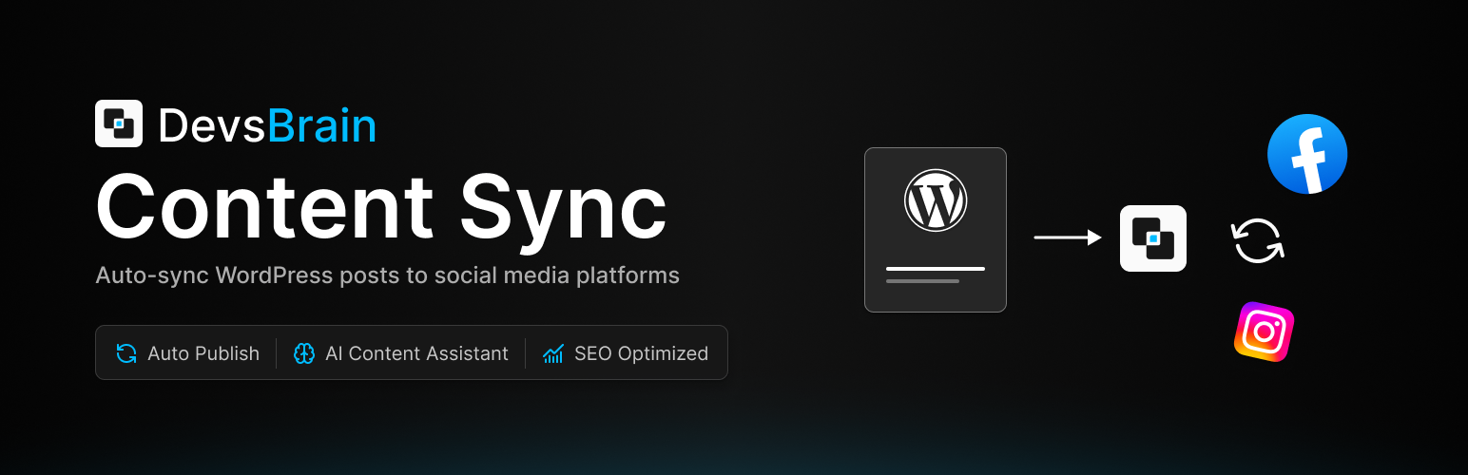Click the WordPress post card

point(936,230)
